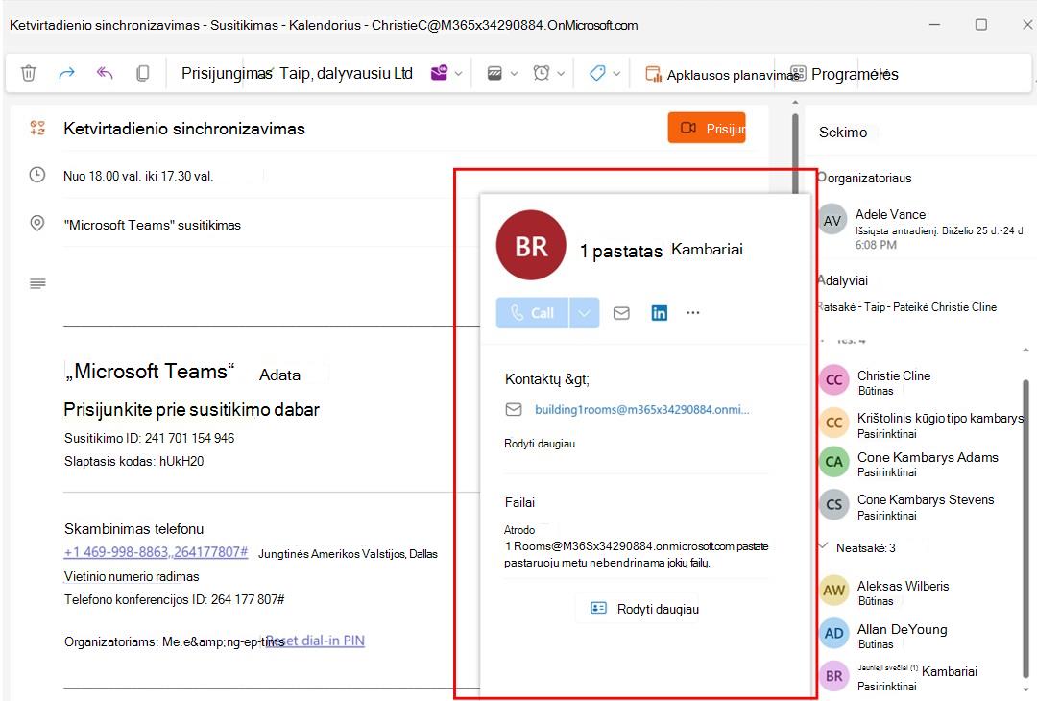Click the show-as status icon in the toolbar
Screen dimensions: 1037x701
[494, 73]
